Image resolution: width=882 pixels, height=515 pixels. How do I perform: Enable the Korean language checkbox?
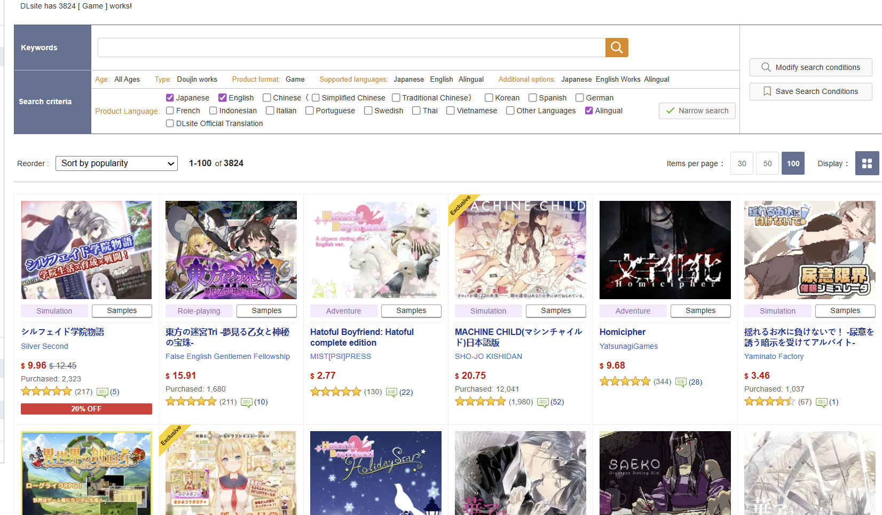tap(489, 98)
